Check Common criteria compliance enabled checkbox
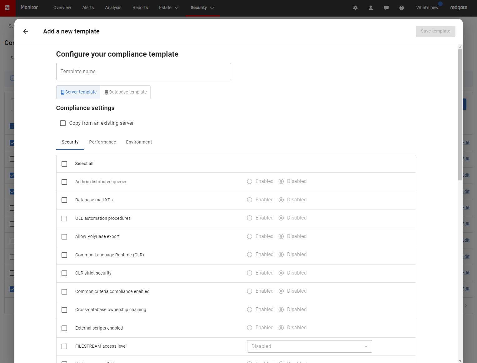 [64, 292]
